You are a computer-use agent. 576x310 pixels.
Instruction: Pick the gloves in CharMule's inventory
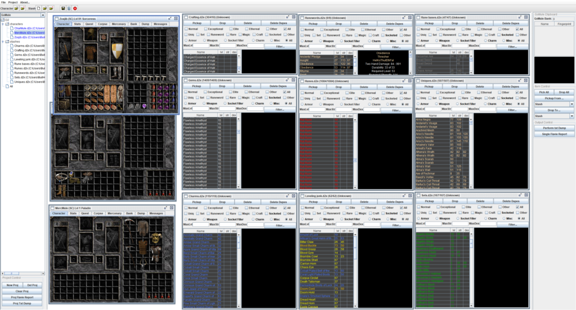(87, 178)
